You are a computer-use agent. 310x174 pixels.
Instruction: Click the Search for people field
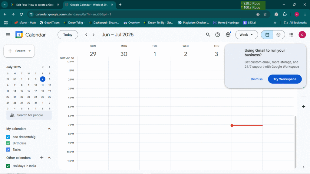coord(29,115)
